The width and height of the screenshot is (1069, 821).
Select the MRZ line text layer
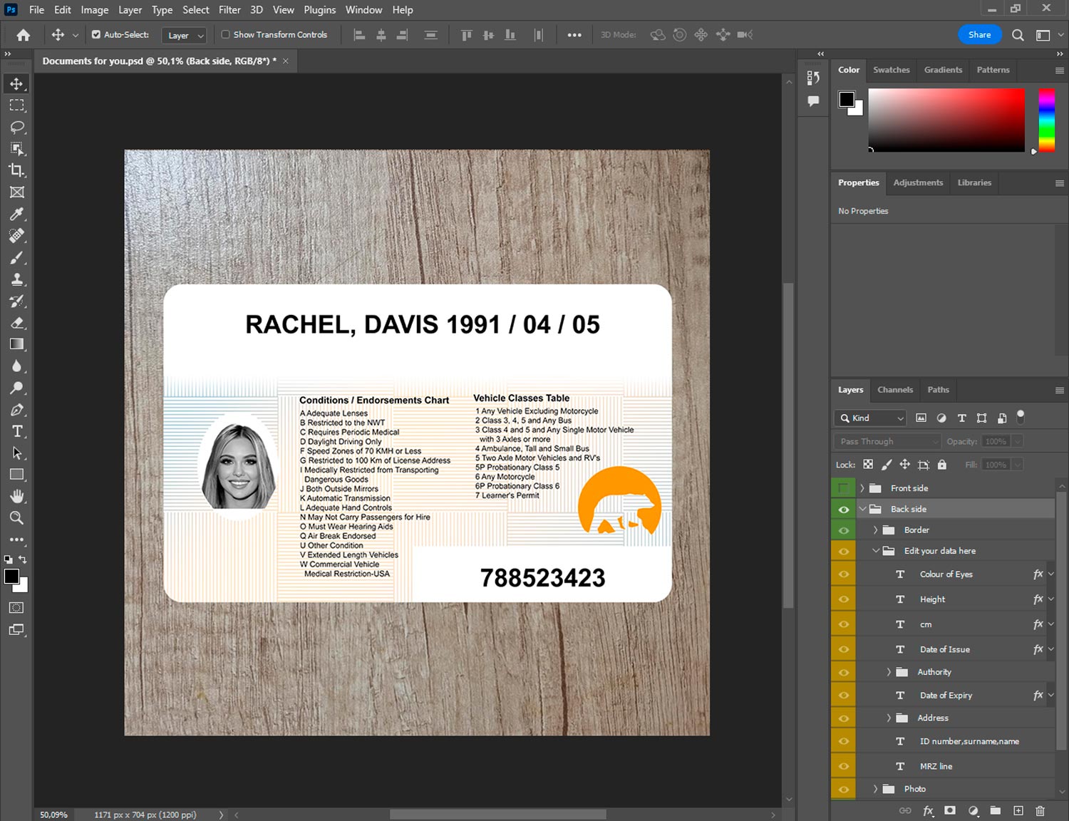pyautogui.click(x=936, y=766)
